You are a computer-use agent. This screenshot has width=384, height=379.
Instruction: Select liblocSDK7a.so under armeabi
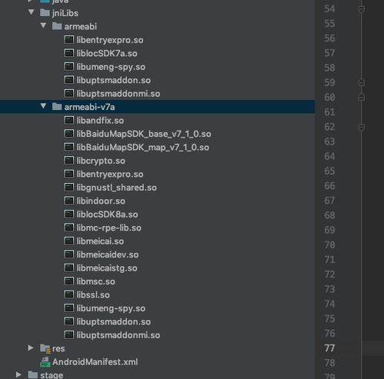(x=107, y=53)
